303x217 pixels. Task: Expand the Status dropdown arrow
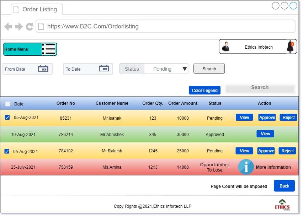pos(185,69)
